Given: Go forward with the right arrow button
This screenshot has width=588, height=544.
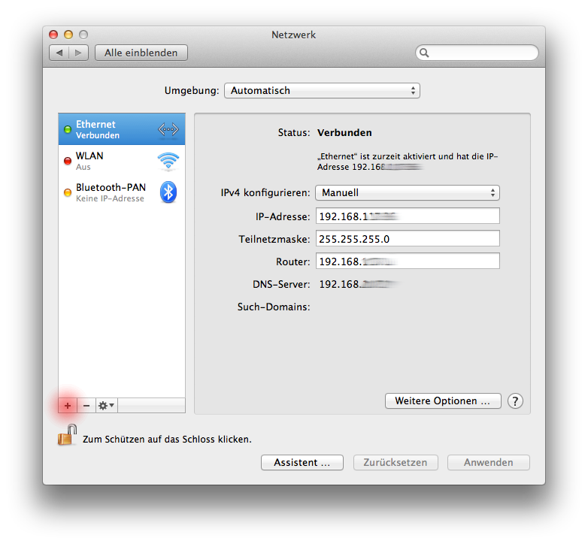Looking at the screenshot, I should [80, 53].
